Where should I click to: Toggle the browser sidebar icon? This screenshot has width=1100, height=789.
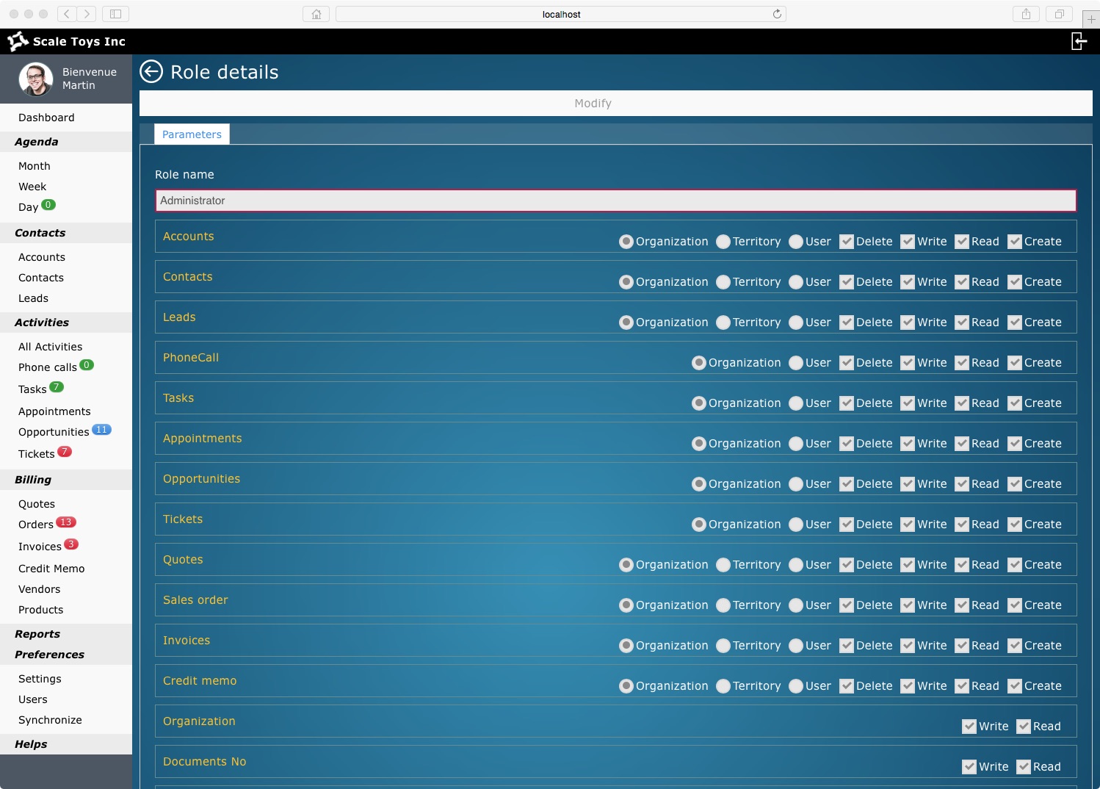[115, 14]
